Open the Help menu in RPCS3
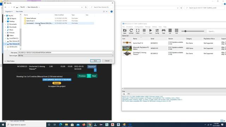 pyautogui.click(x=165, y=27)
